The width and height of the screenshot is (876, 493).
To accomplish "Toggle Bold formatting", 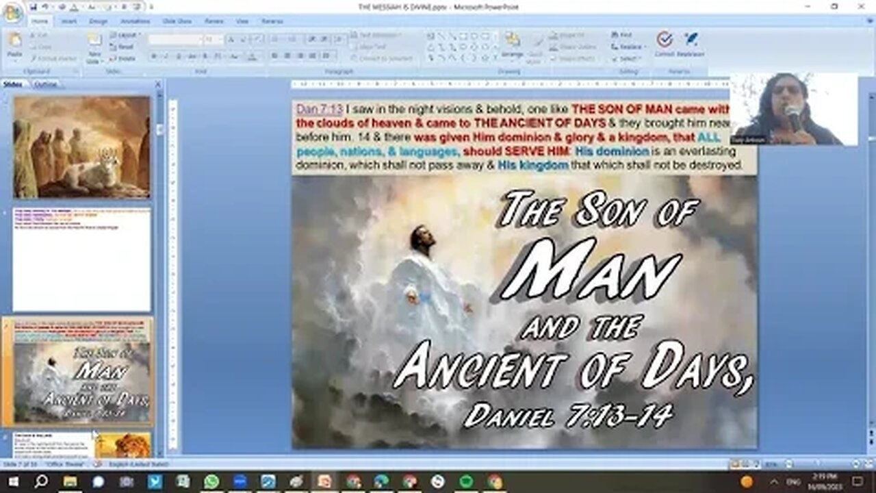I will pyautogui.click(x=154, y=57).
